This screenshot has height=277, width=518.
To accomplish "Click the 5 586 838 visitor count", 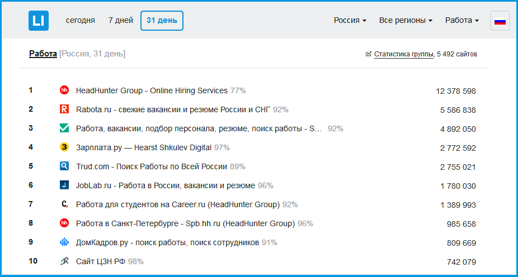I will coord(458,110).
